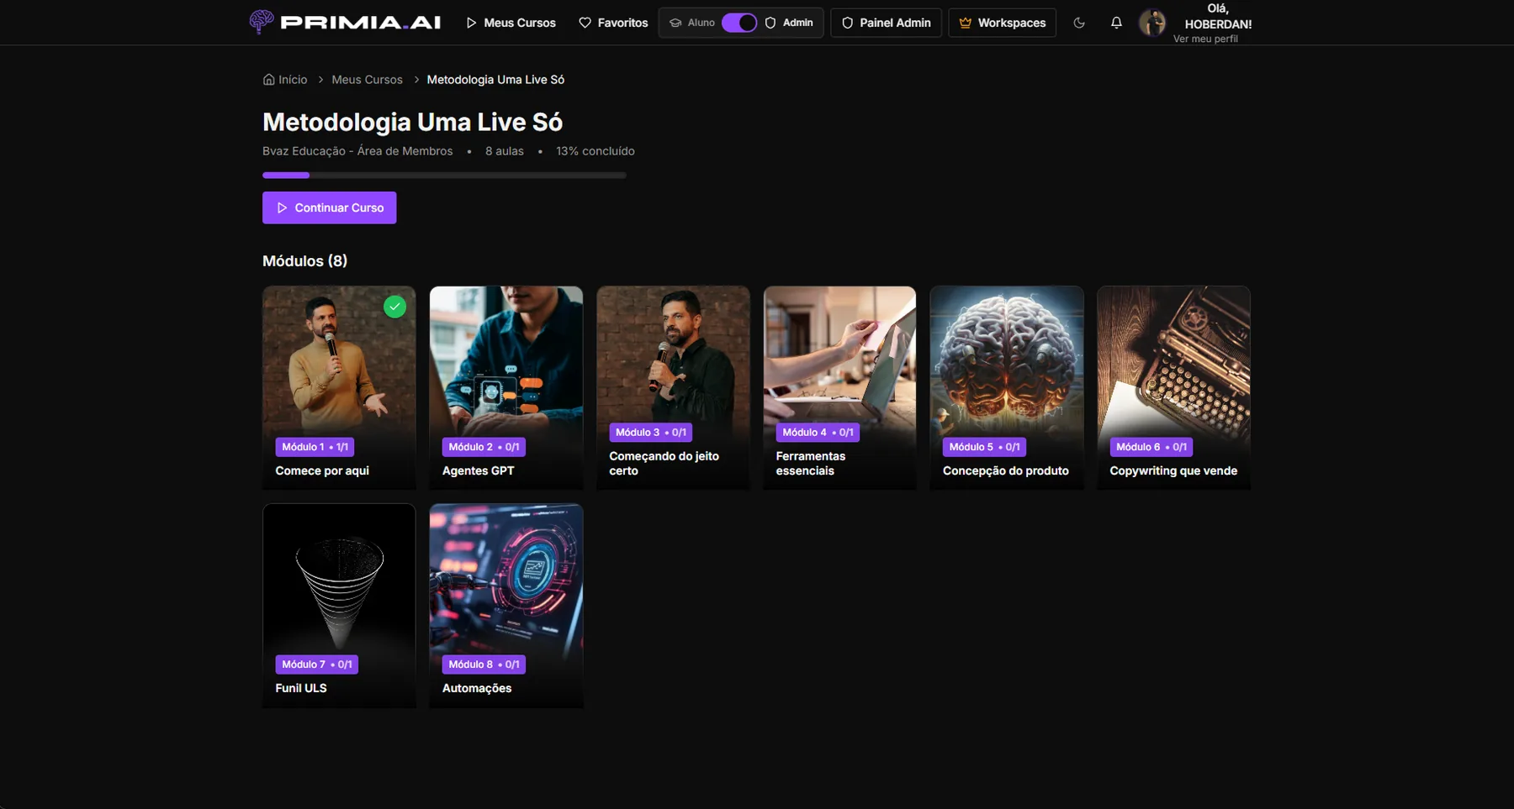Open the Copywriting que vende module
This screenshot has width=1514, height=809.
tap(1173, 387)
